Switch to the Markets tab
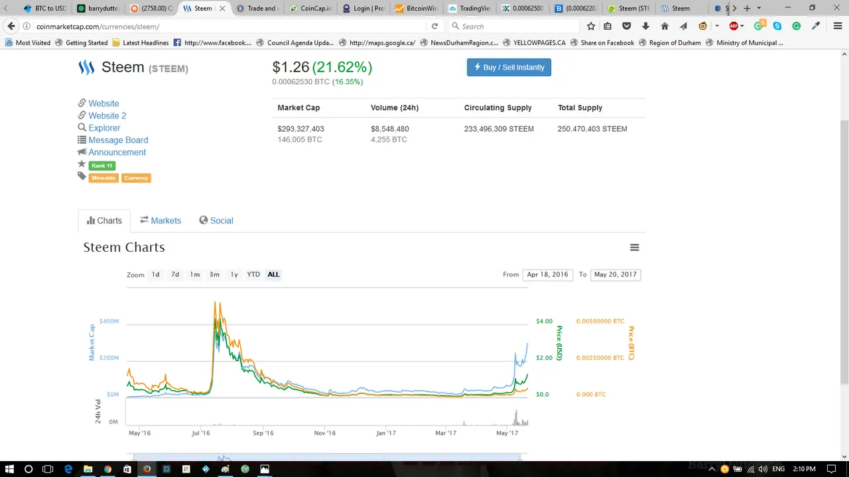This screenshot has width=849, height=477. click(161, 221)
